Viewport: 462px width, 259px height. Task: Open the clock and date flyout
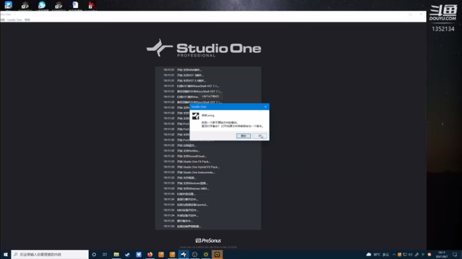pyautogui.click(x=442, y=254)
